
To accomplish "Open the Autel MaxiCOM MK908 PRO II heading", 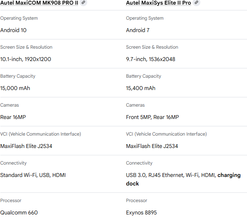I will pyautogui.click(x=39, y=3).
